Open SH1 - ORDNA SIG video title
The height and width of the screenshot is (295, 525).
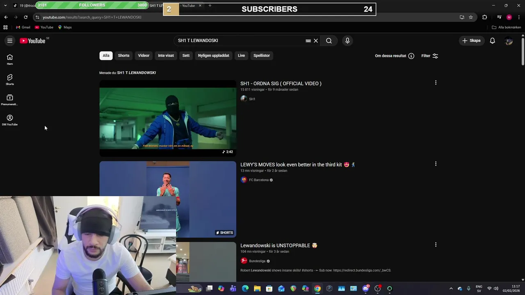(281, 84)
